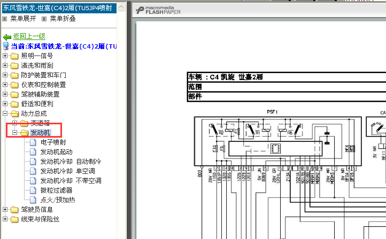Follow the 返回上一级 link
The image size is (386, 239).
point(29,36)
